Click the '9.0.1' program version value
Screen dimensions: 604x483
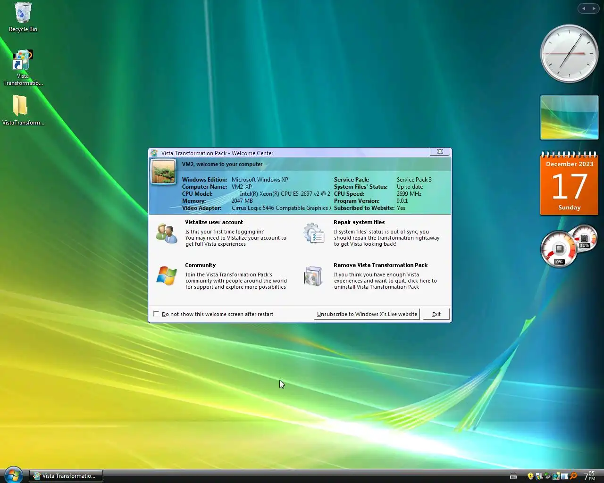[402, 201]
